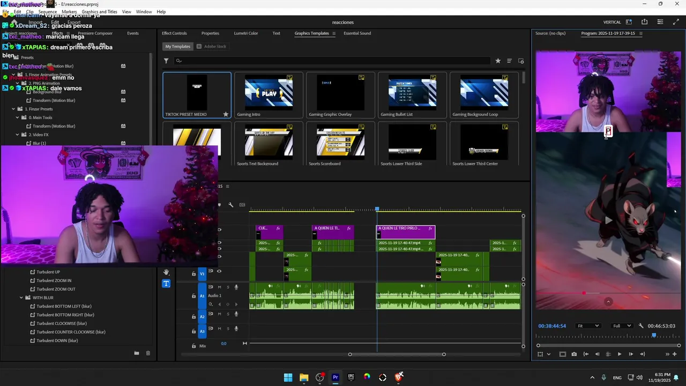Screen dimensions: 686x386
Task: Solo audio track A1
Action: pos(228,287)
